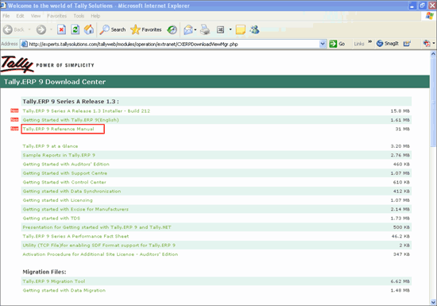Expand the Forward button history arrow

[x=51, y=29]
